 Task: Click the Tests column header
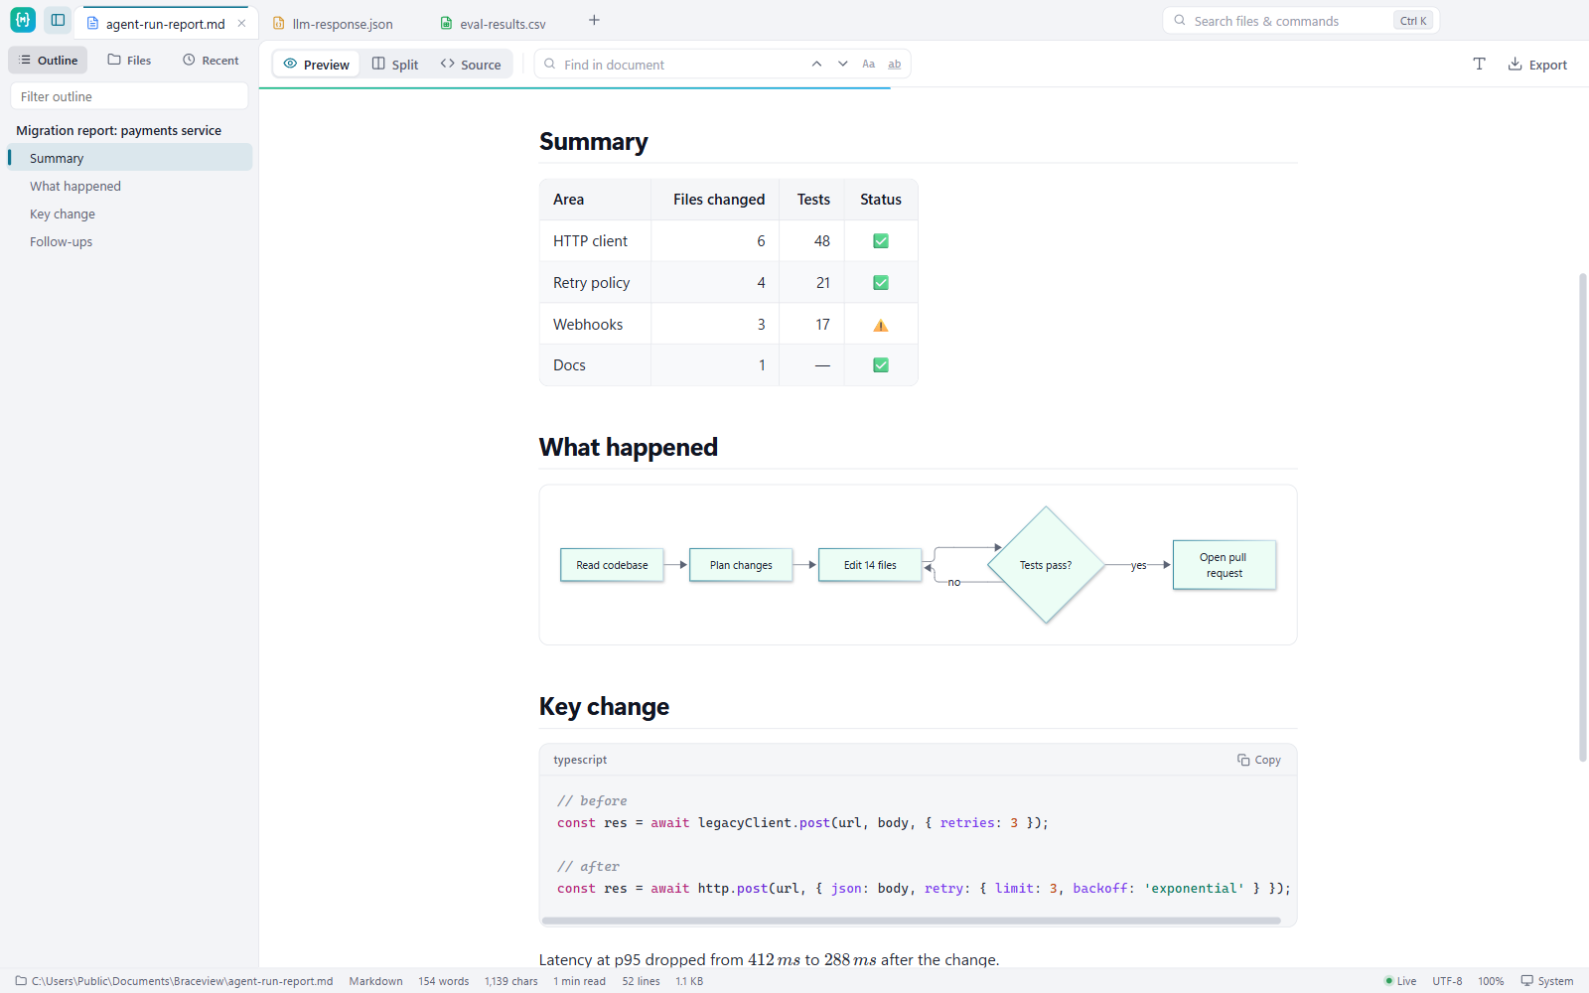click(813, 200)
